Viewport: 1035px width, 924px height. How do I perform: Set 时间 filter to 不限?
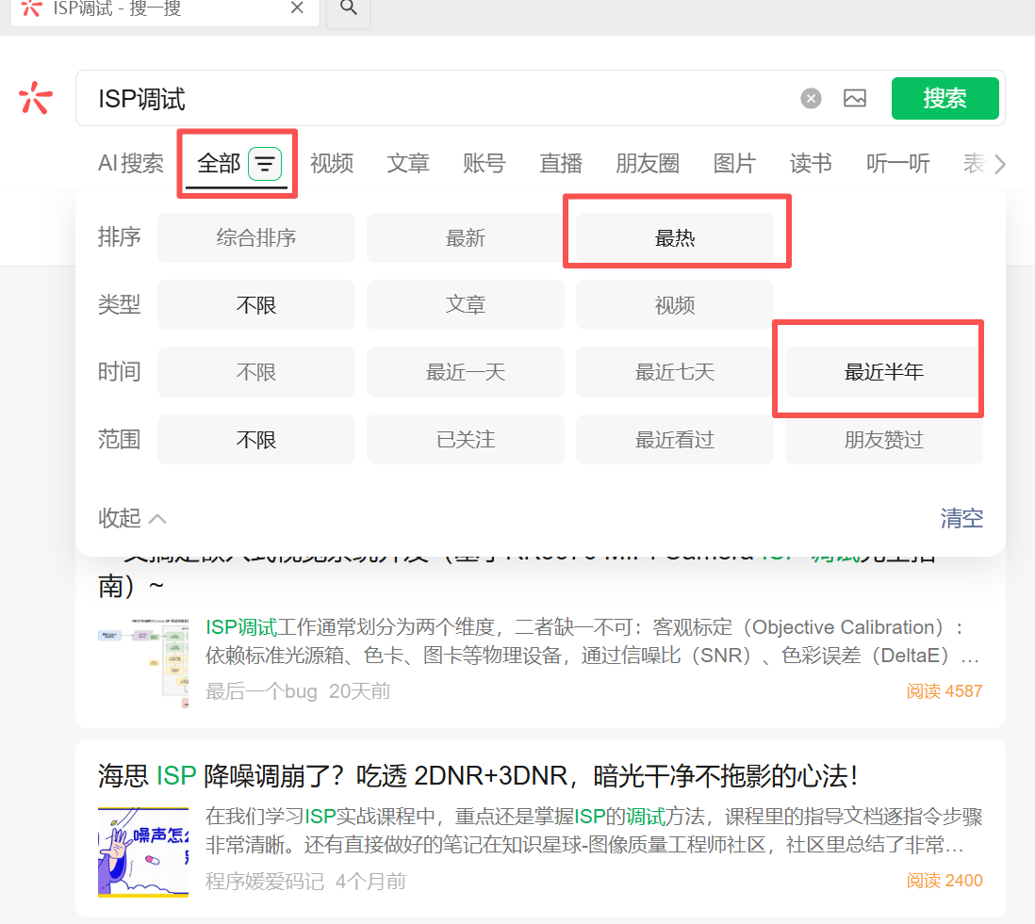click(256, 372)
